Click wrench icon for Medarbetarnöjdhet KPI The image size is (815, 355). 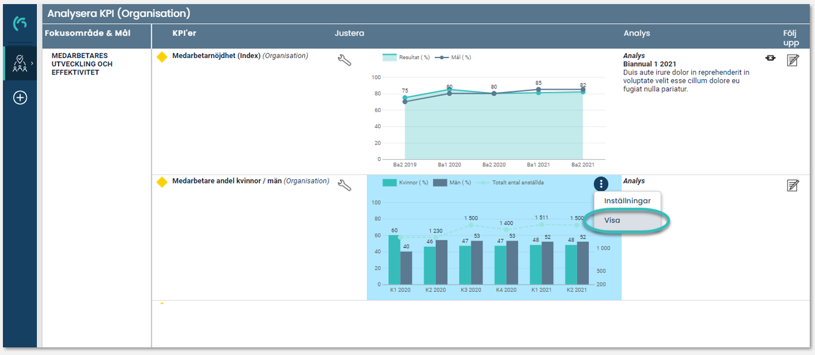(345, 60)
